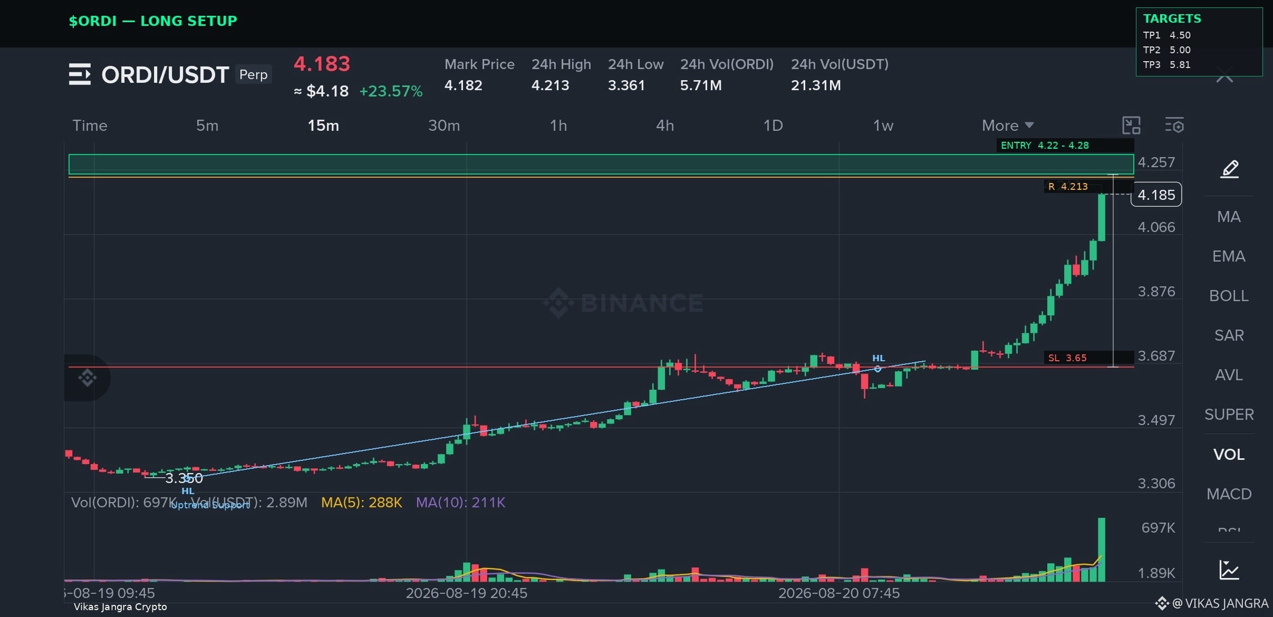Tap the 24h High value 4.213
Viewport: 1273px width, 617px height.
(x=550, y=85)
